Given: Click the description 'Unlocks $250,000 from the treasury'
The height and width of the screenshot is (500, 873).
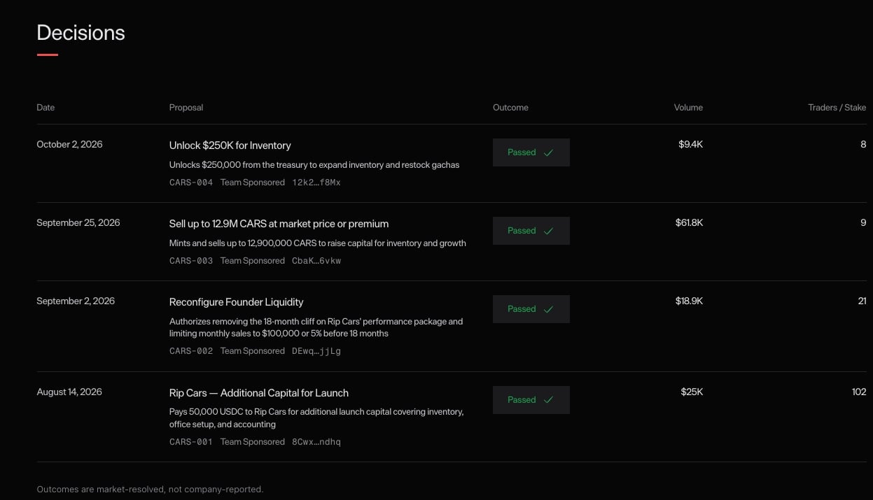Looking at the screenshot, I should click(x=314, y=165).
